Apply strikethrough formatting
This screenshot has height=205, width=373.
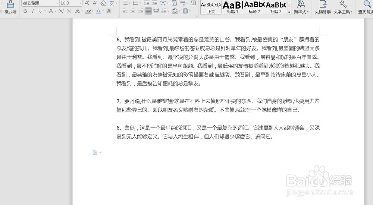point(51,11)
